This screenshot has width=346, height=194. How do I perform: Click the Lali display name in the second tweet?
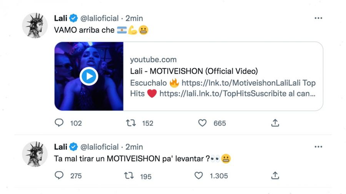[61, 147]
